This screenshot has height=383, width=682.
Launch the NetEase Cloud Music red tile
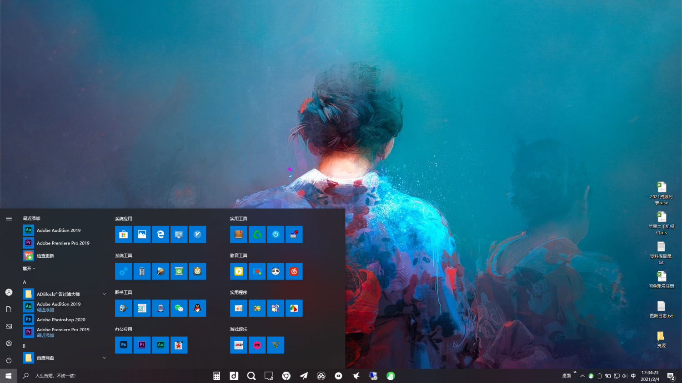294,271
